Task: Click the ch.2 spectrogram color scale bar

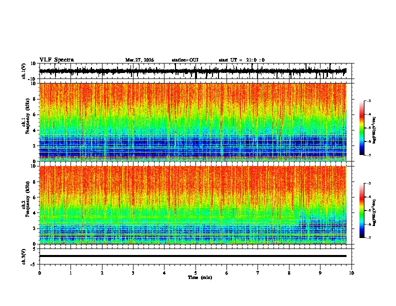Action: click(362, 210)
